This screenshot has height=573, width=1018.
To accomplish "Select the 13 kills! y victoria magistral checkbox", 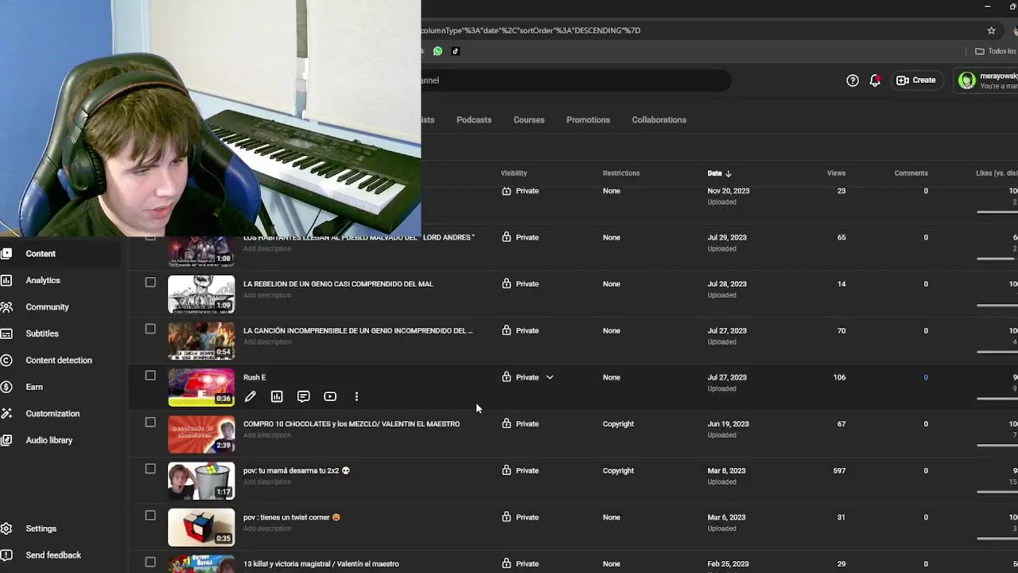I will click(150, 562).
